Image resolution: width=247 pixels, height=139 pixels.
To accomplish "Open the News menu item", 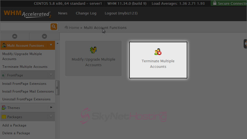I will coord(63,13).
